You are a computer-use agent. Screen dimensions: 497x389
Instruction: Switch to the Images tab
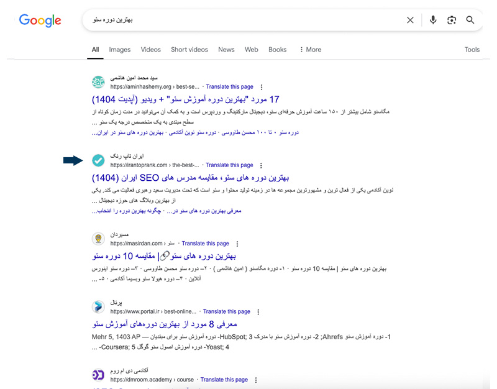click(119, 50)
